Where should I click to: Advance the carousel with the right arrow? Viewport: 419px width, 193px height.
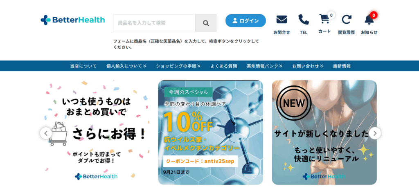(375, 133)
